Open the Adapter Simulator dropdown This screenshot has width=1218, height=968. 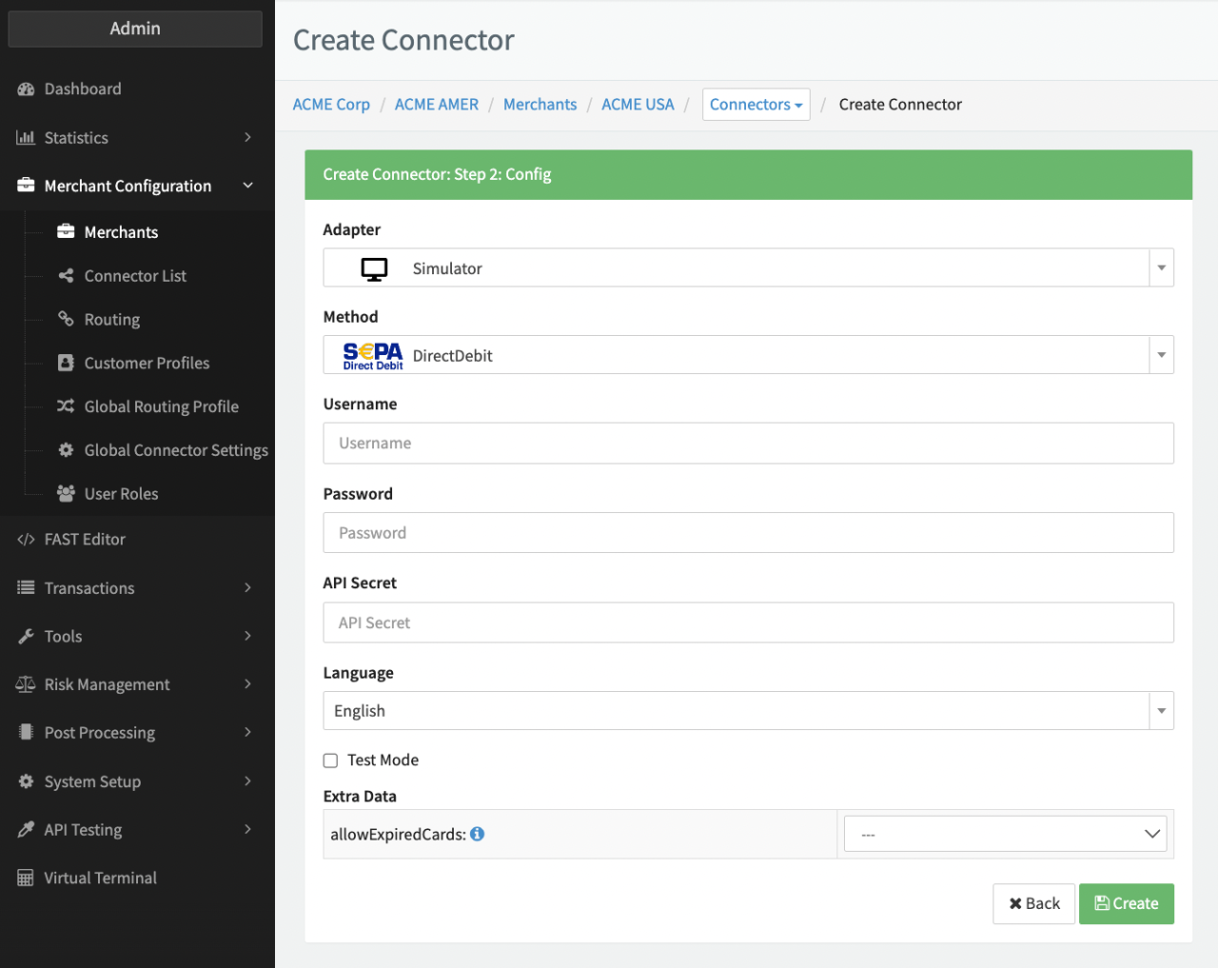tap(748, 268)
